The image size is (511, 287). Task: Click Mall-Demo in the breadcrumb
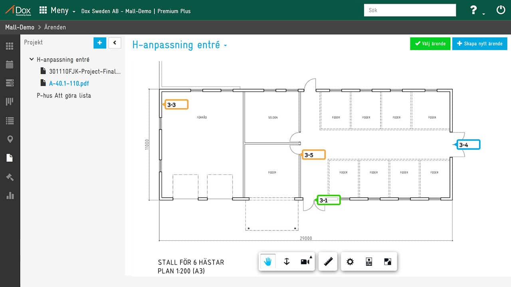[20, 28]
